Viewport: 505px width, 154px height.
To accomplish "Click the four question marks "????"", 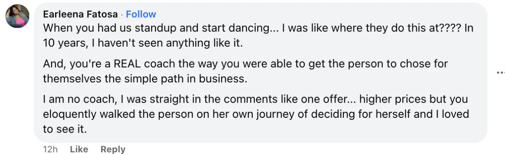I will [445, 29].
